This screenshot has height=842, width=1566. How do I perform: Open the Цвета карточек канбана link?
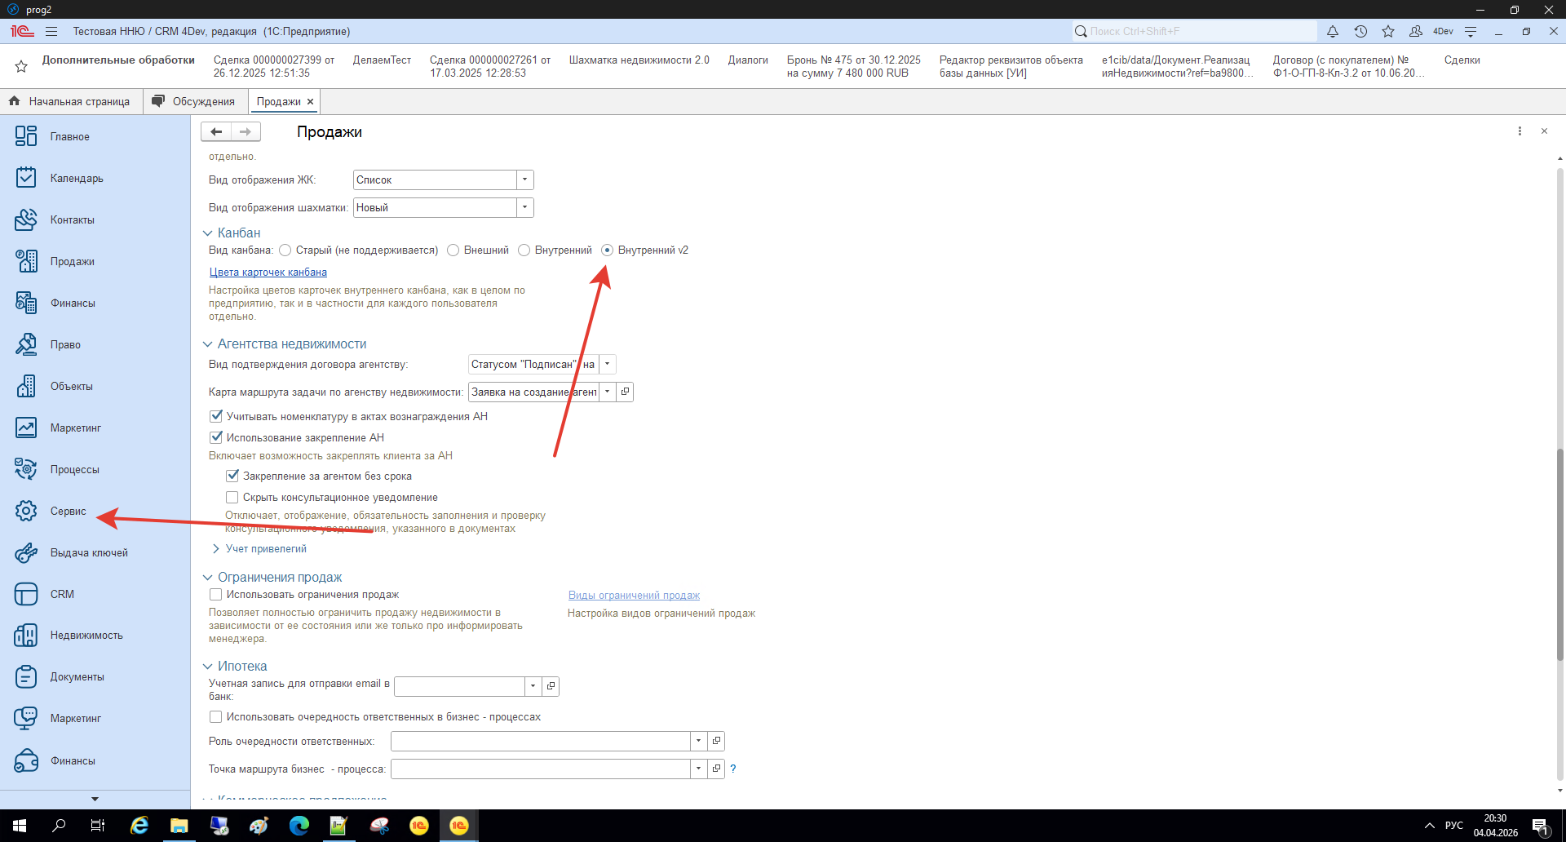coord(268,273)
